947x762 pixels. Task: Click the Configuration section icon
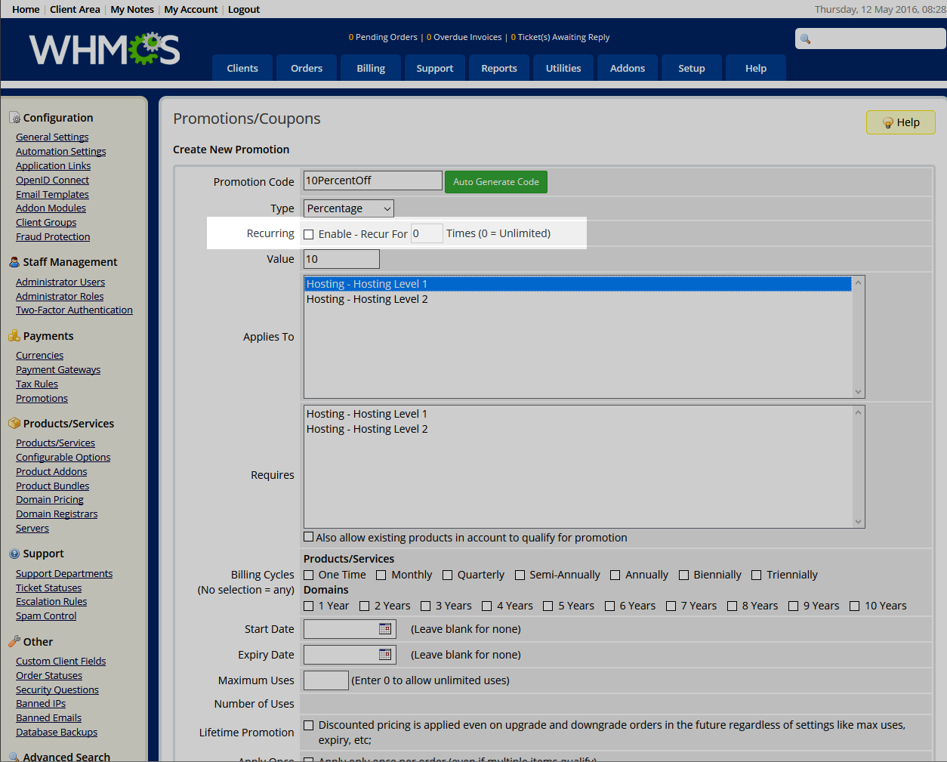tap(14, 118)
